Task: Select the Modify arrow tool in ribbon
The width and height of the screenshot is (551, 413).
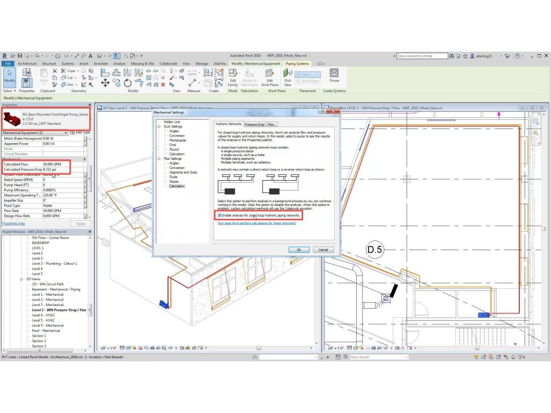Action: point(10,76)
